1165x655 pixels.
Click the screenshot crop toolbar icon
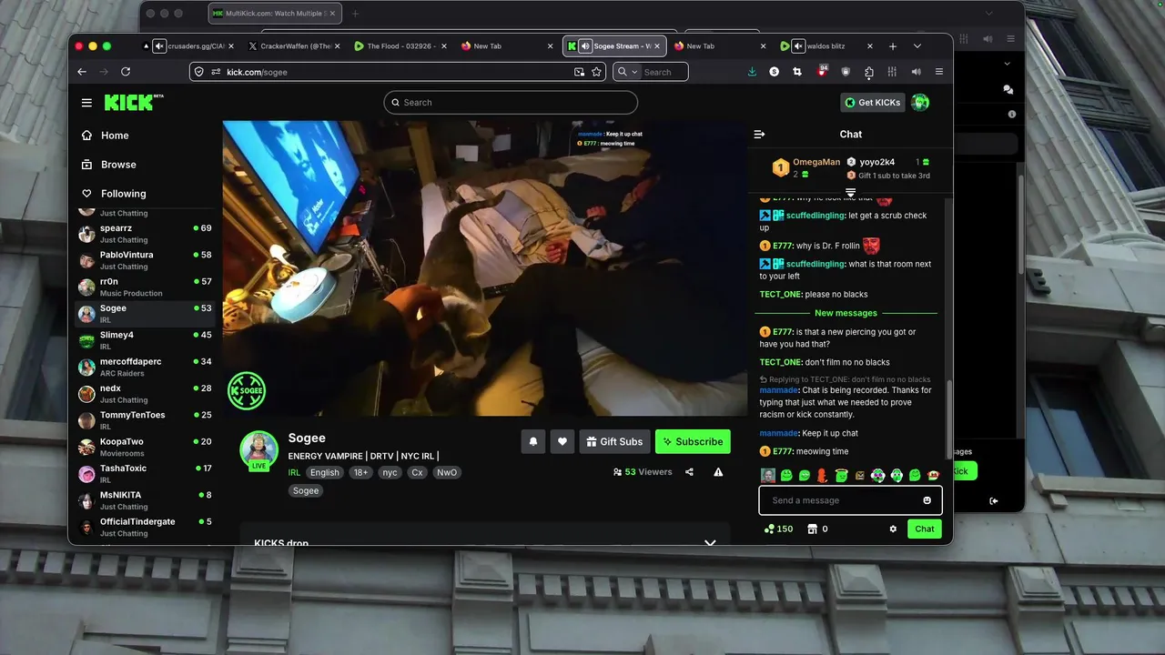797,72
